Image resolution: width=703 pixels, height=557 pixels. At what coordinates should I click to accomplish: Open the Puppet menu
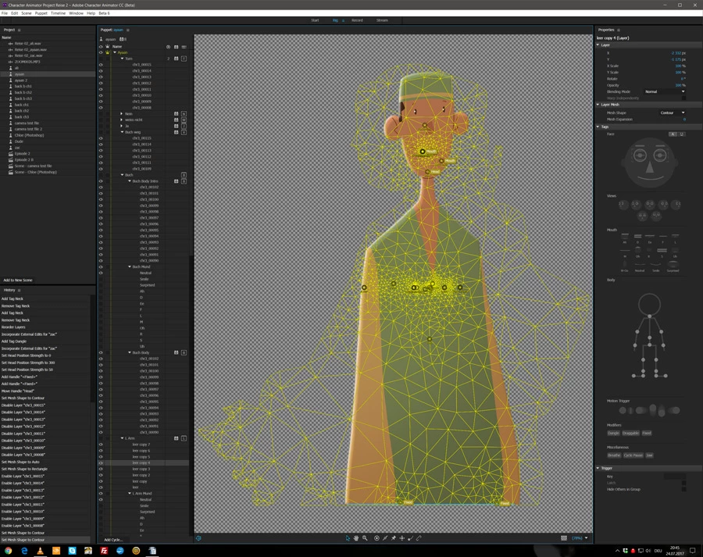41,13
